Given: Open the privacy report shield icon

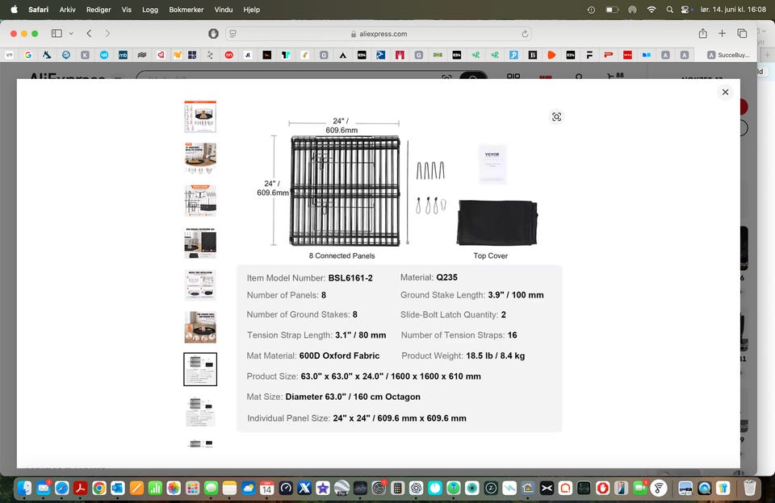Looking at the screenshot, I should [x=213, y=34].
